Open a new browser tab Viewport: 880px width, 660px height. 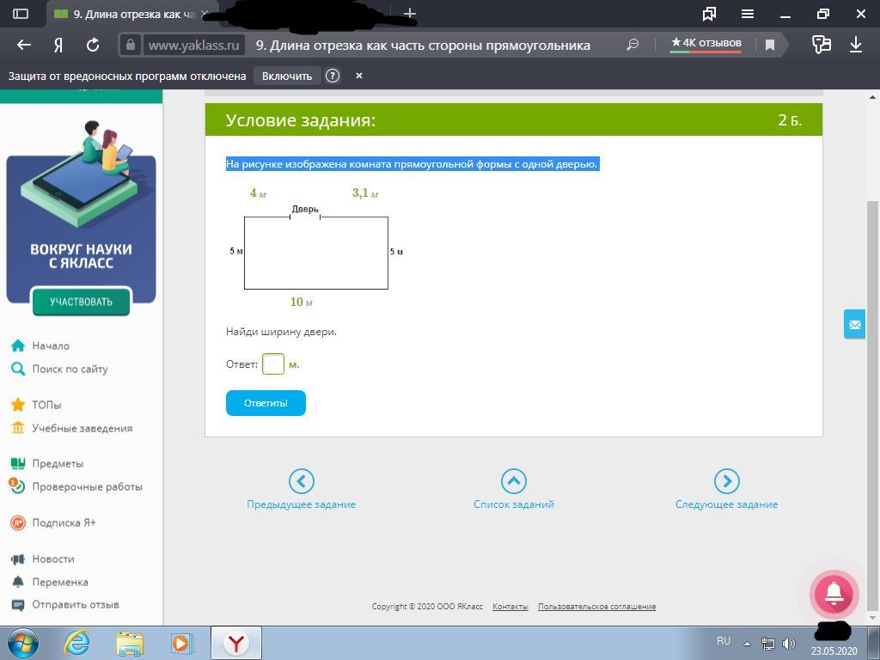click(x=410, y=14)
